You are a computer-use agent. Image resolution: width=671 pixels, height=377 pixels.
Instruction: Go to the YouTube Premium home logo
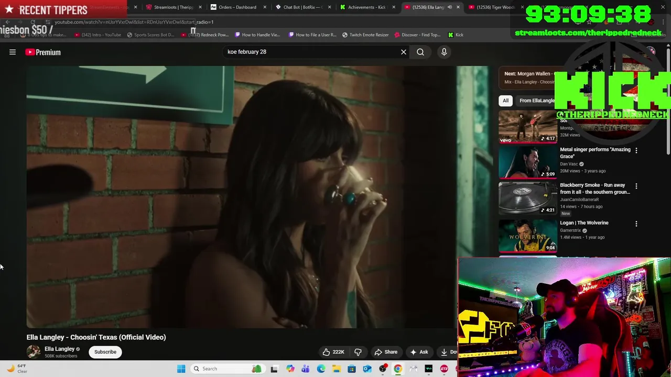[43, 52]
